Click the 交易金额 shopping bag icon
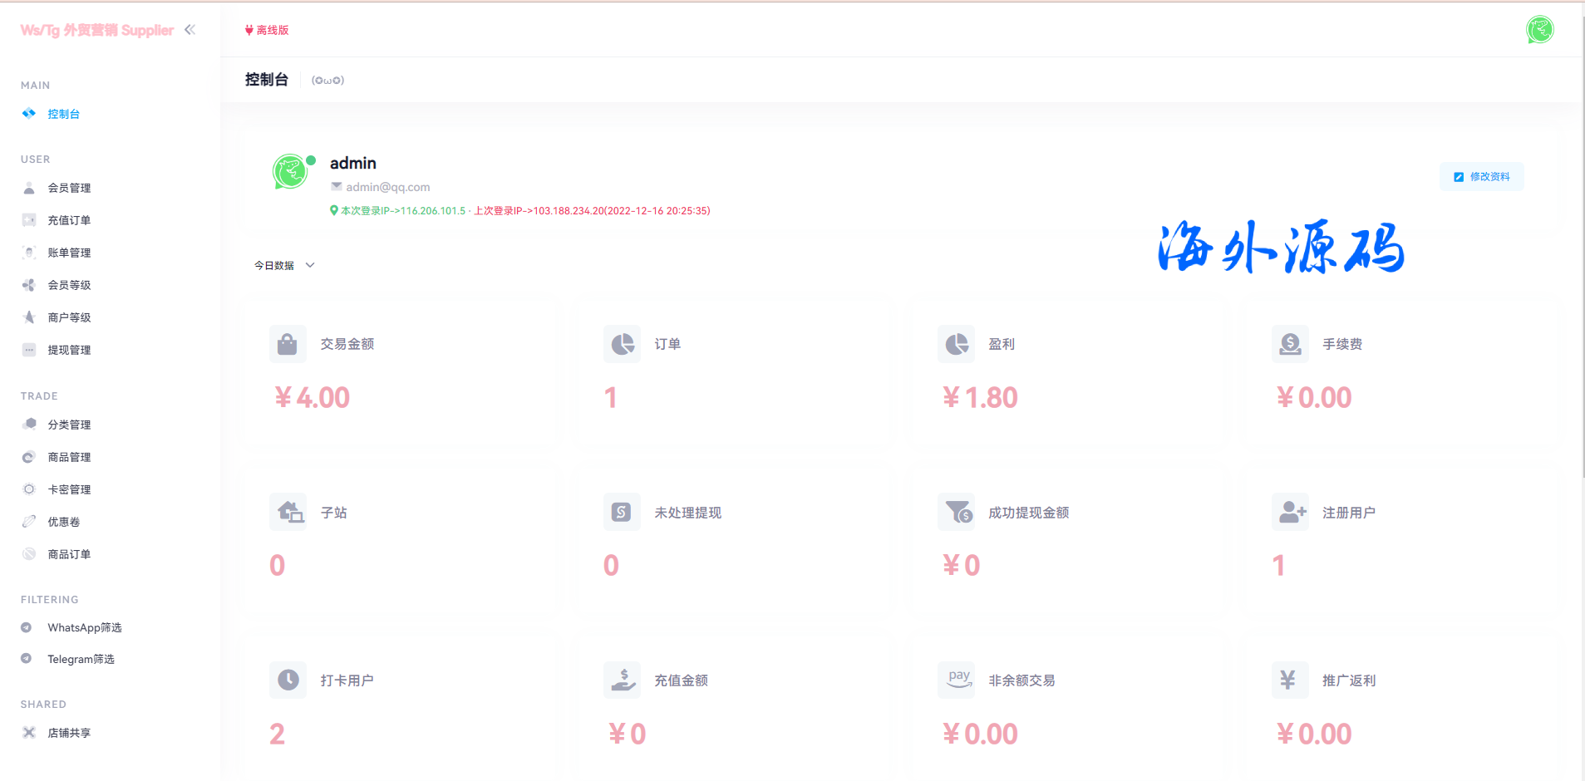1585x781 pixels. (x=288, y=344)
